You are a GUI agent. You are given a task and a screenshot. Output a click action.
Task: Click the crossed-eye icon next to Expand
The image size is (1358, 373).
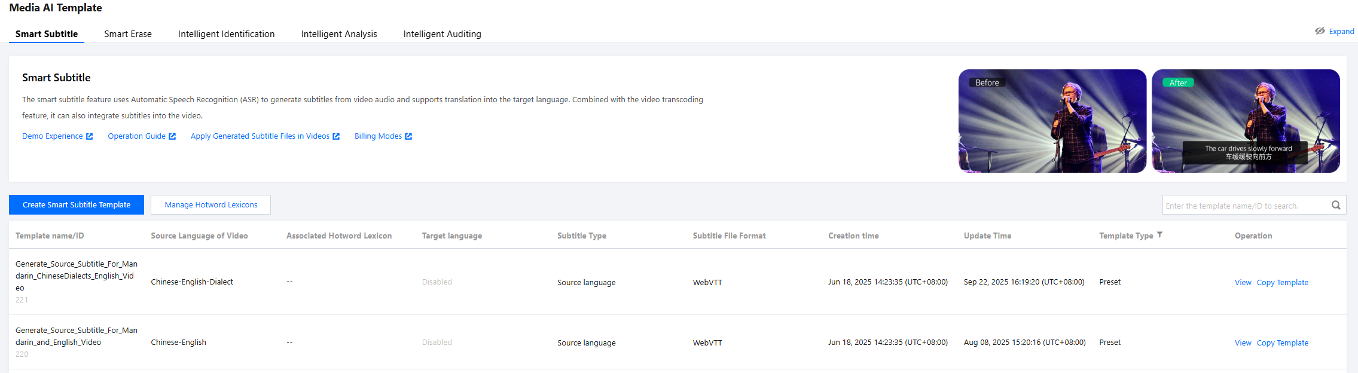coord(1320,31)
